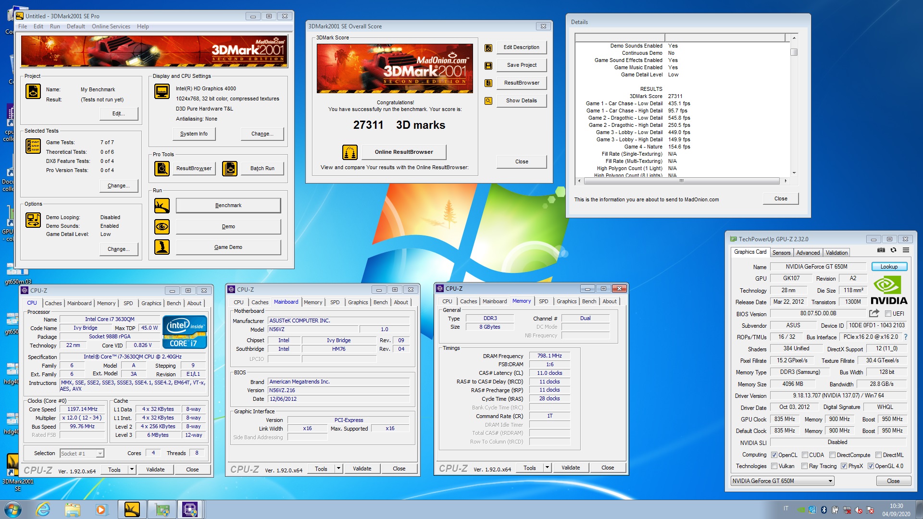
Task: Toggle the OpenGL 4.0 checkbox
Action: 871,466
